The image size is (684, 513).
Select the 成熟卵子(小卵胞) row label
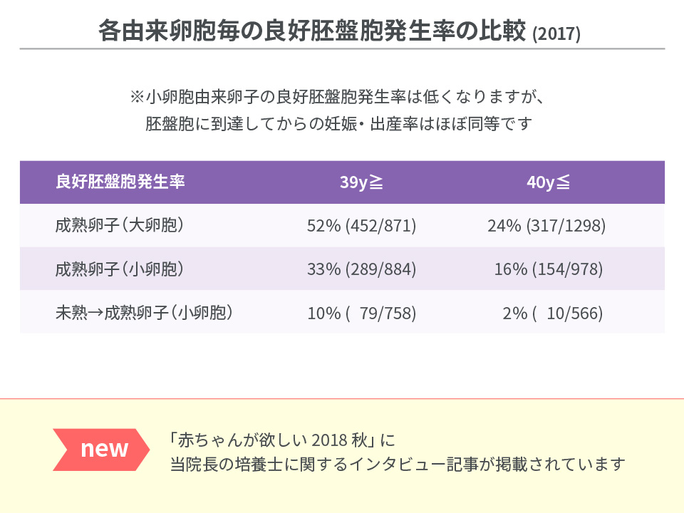click(120, 269)
